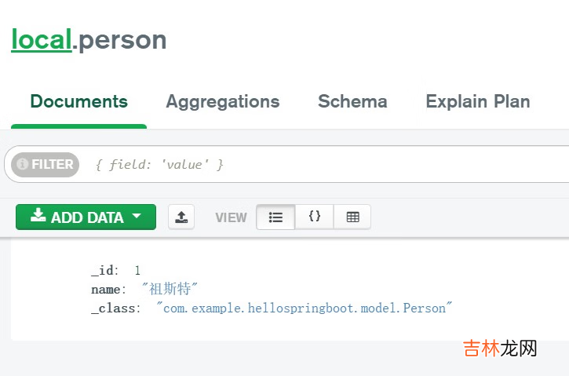
Task: Switch to the Documents tab
Action: (x=78, y=102)
